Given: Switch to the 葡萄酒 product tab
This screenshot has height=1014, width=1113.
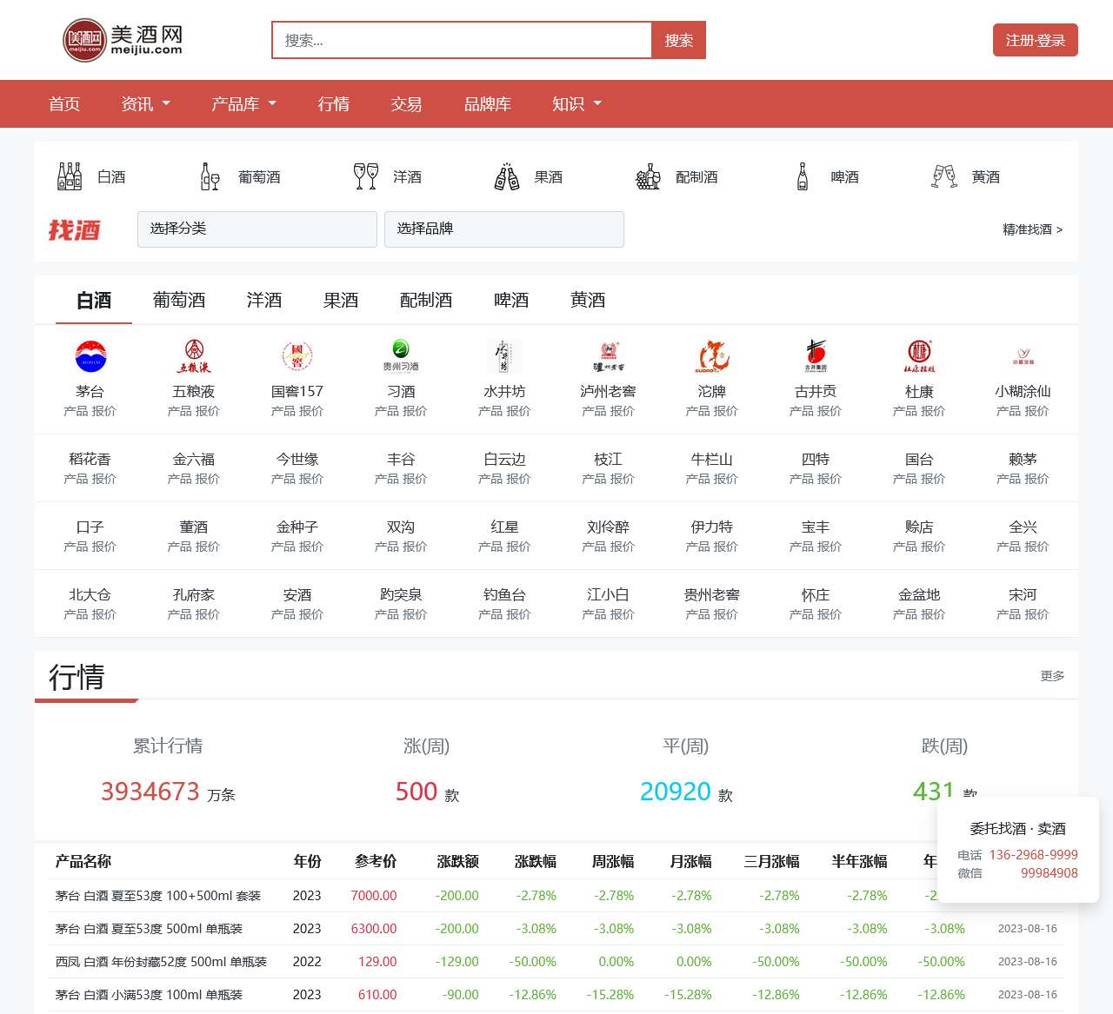Looking at the screenshot, I should point(178,300).
